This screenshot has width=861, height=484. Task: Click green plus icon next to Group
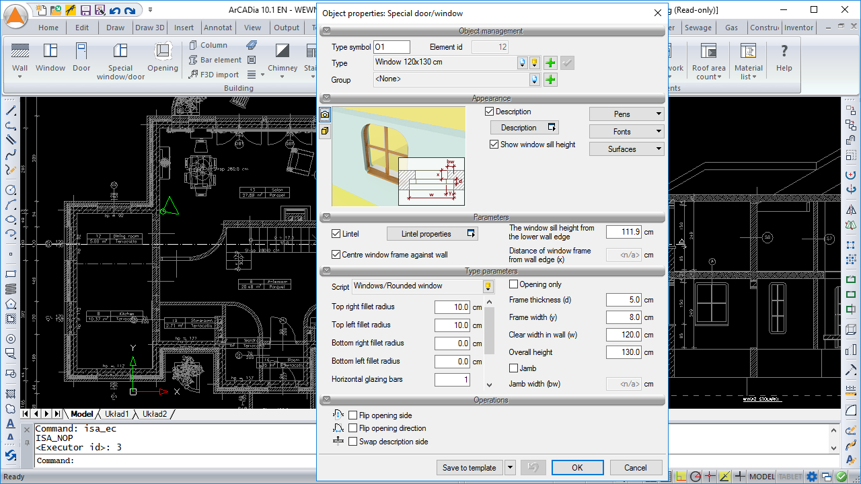click(550, 80)
